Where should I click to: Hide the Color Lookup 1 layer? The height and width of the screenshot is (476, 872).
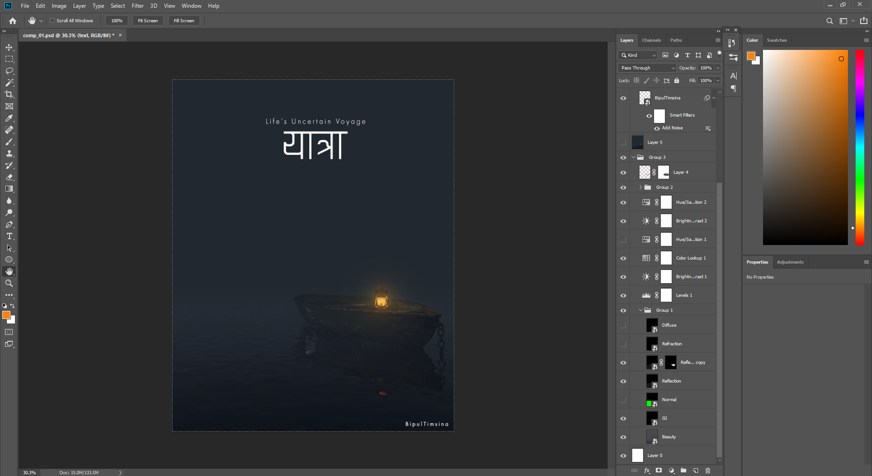623,258
